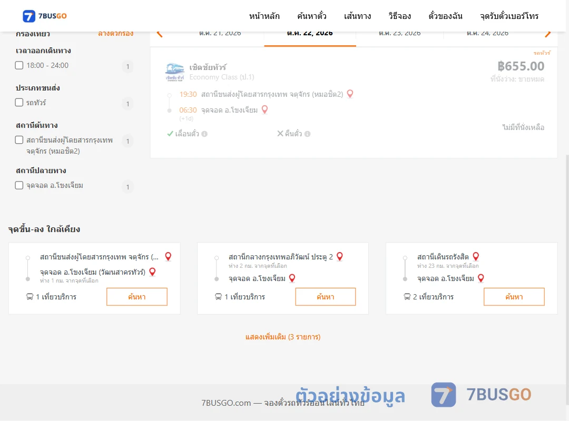Click Economy Class (ป.1) label
569x421 pixels.
pyautogui.click(x=222, y=77)
